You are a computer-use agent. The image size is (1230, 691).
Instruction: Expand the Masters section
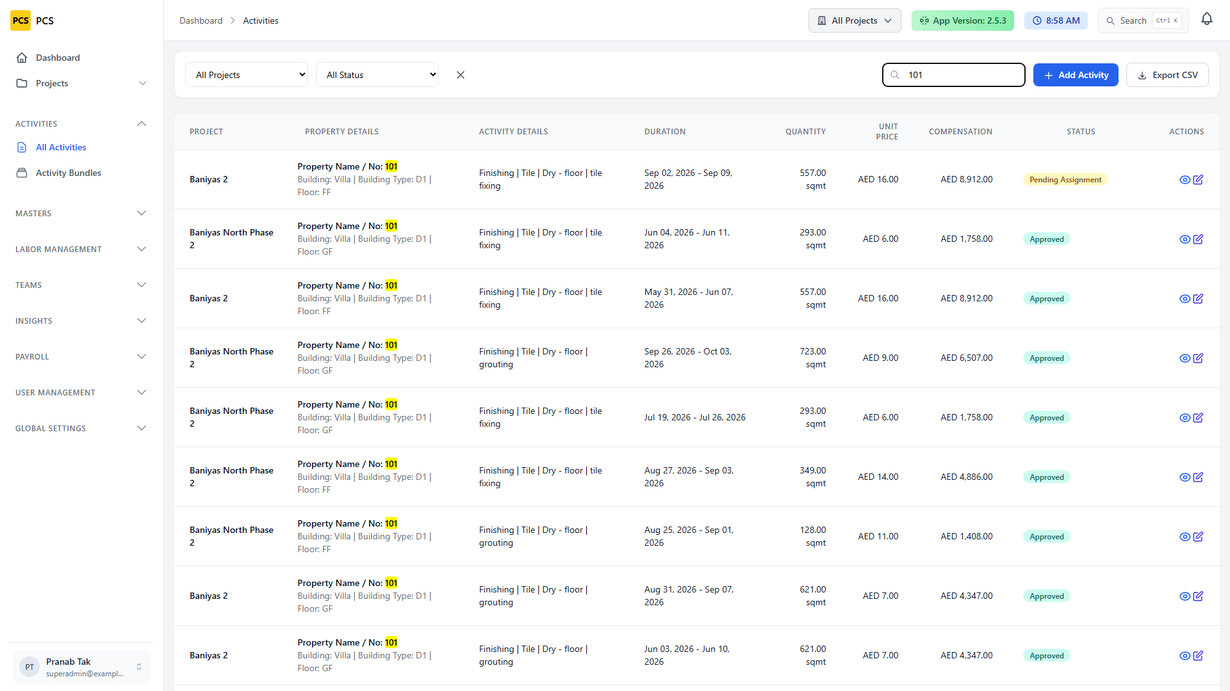tap(81, 213)
